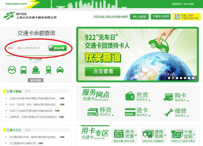Click 点击查看 banner button

[103, 71]
